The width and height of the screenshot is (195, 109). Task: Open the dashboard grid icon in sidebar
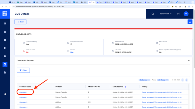pos(5,23)
